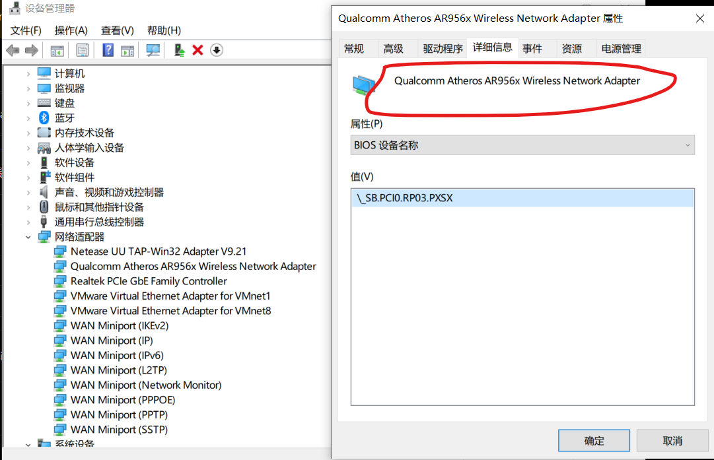Click the network adapters category icon
This screenshot has height=460, width=714.
(x=44, y=236)
